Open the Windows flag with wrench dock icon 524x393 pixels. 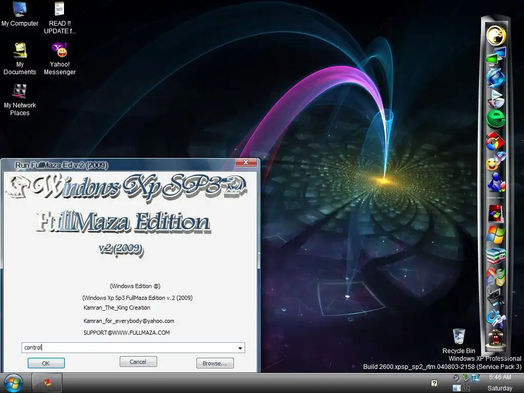point(496,277)
